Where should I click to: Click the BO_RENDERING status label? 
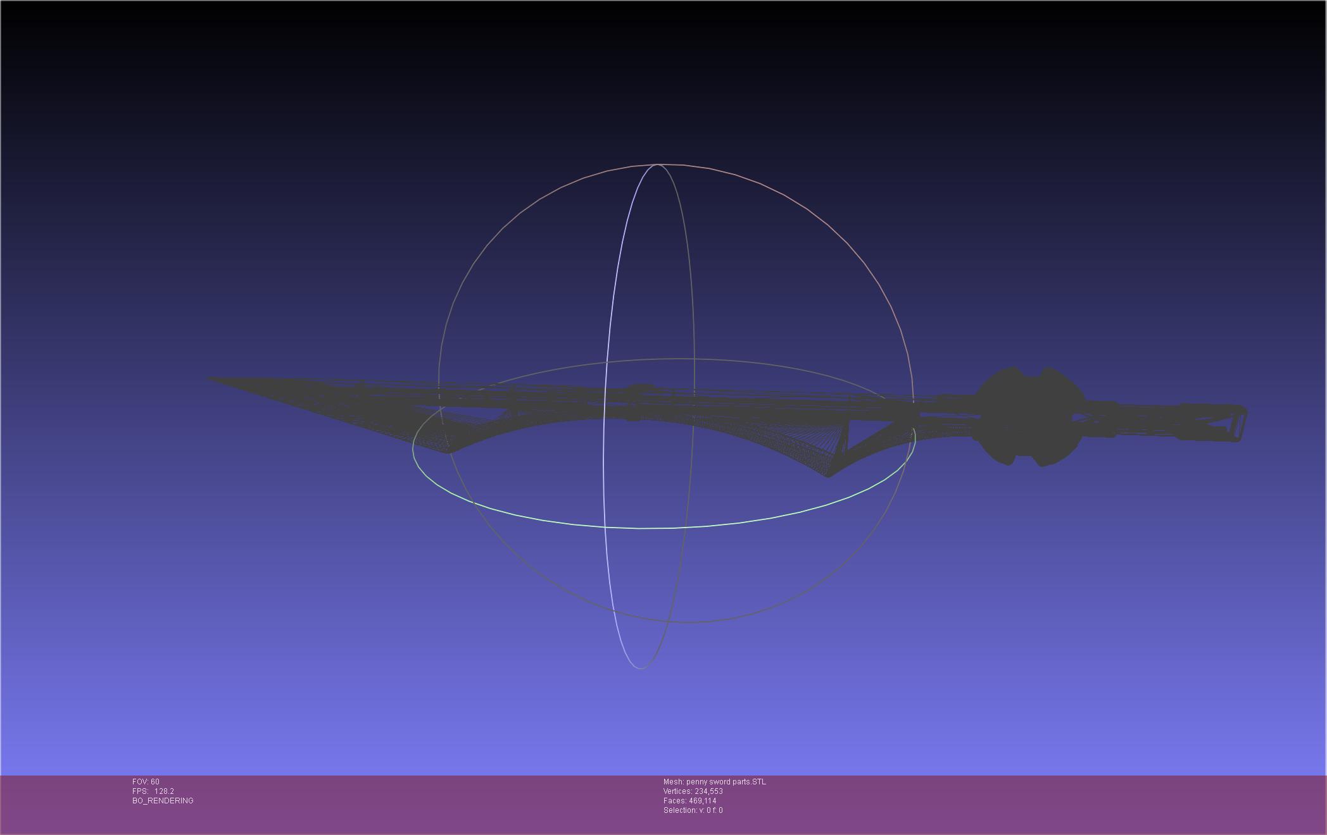(x=163, y=801)
